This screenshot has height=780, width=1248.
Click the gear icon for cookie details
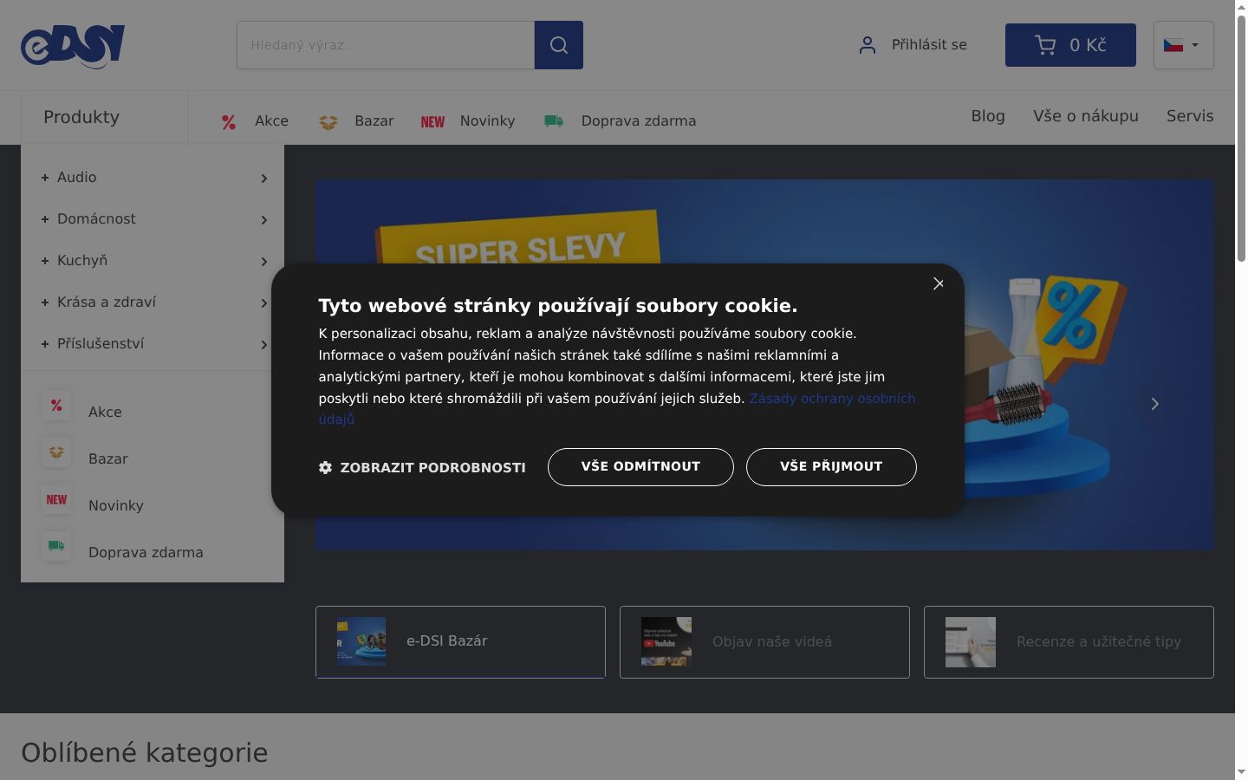(x=326, y=467)
